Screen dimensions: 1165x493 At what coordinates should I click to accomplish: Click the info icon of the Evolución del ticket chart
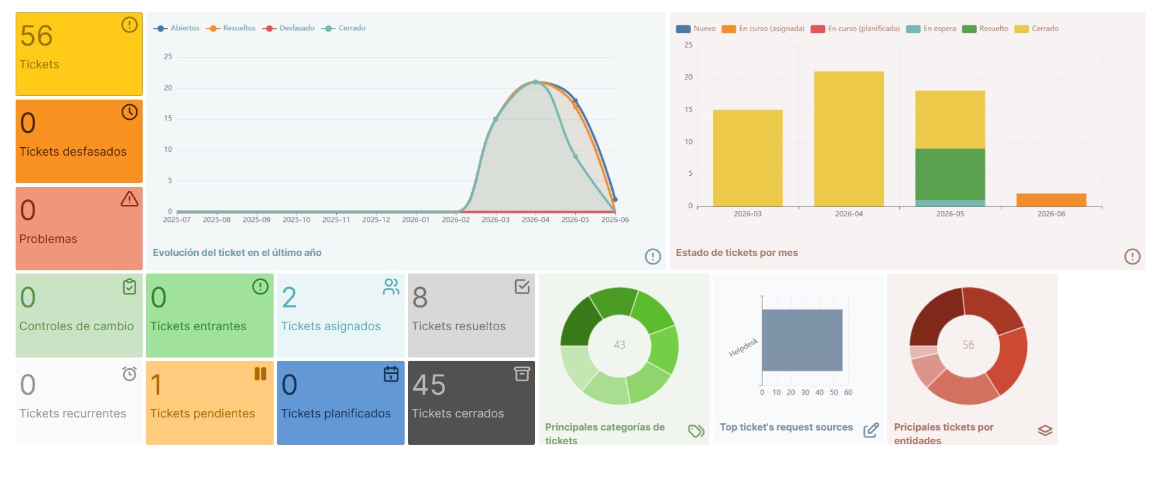[653, 257]
